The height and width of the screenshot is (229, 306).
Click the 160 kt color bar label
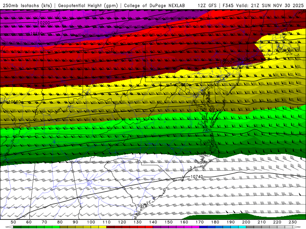click(184, 222)
